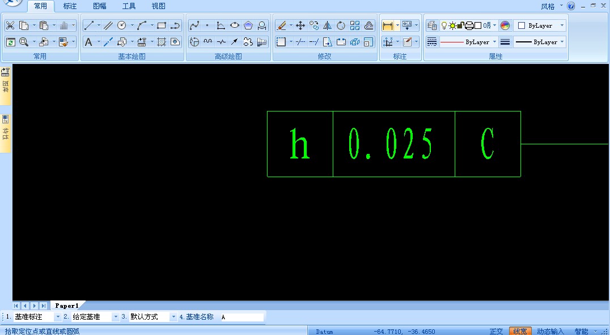The image size is (610, 335).
Task: Select the Arc drawing tool
Action: point(142,25)
